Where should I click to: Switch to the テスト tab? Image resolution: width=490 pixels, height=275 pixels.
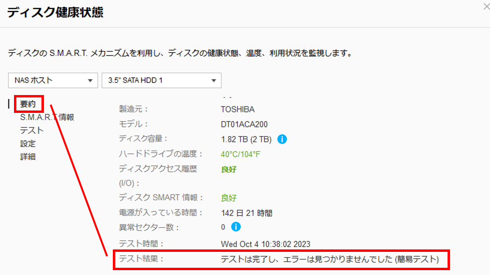click(31, 130)
